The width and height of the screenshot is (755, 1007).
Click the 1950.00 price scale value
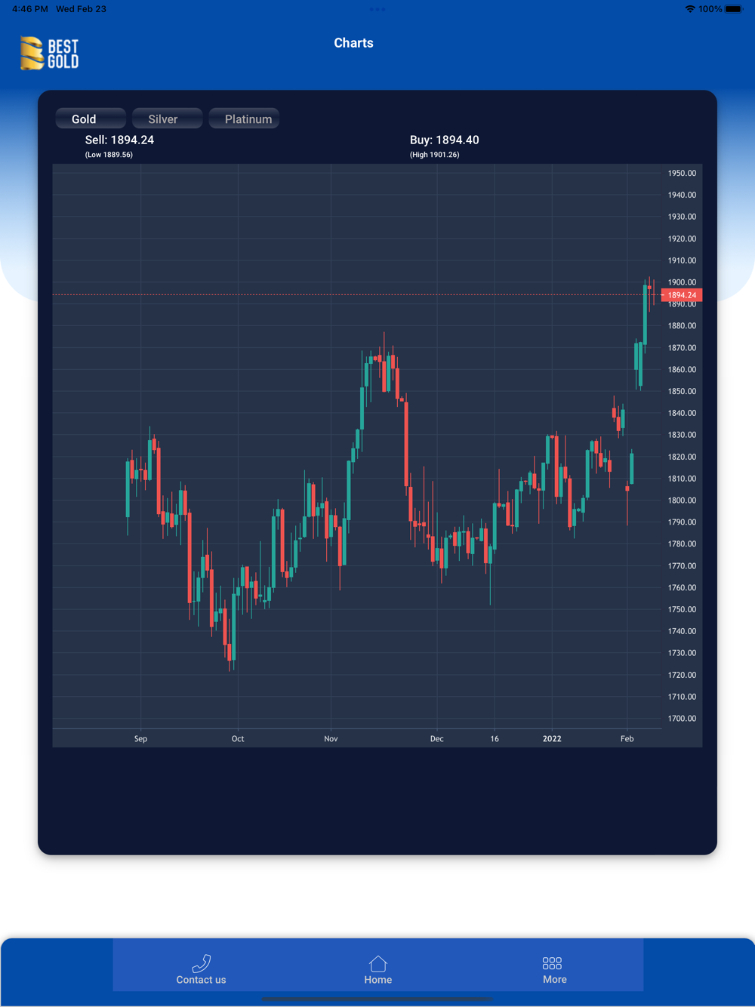[x=682, y=173]
